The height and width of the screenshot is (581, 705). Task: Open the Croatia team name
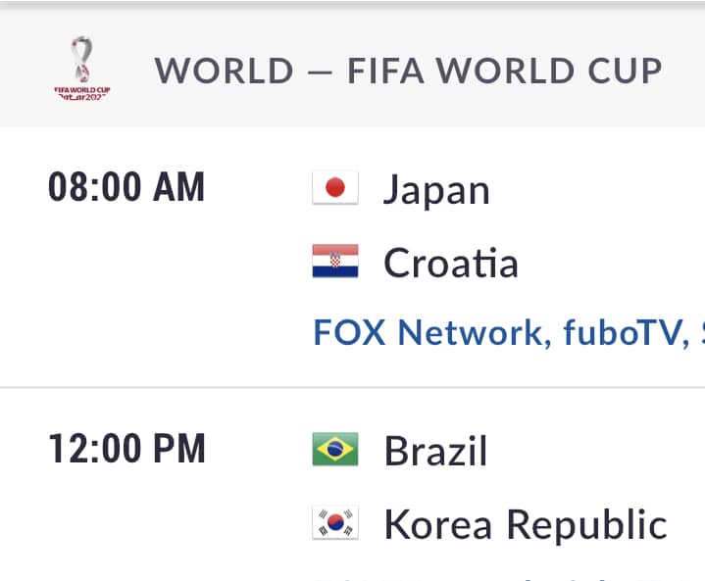451,263
